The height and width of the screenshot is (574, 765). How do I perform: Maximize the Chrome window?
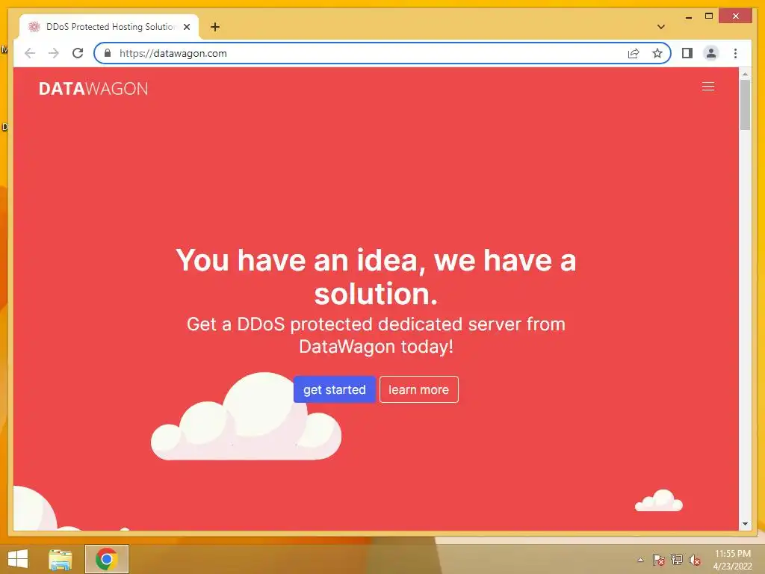click(x=709, y=16)
